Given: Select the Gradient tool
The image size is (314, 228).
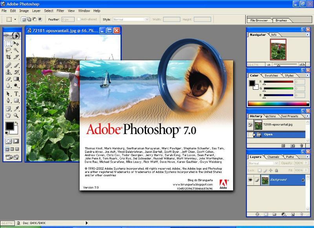Looking at the screenshot, I should pos(16,79).
